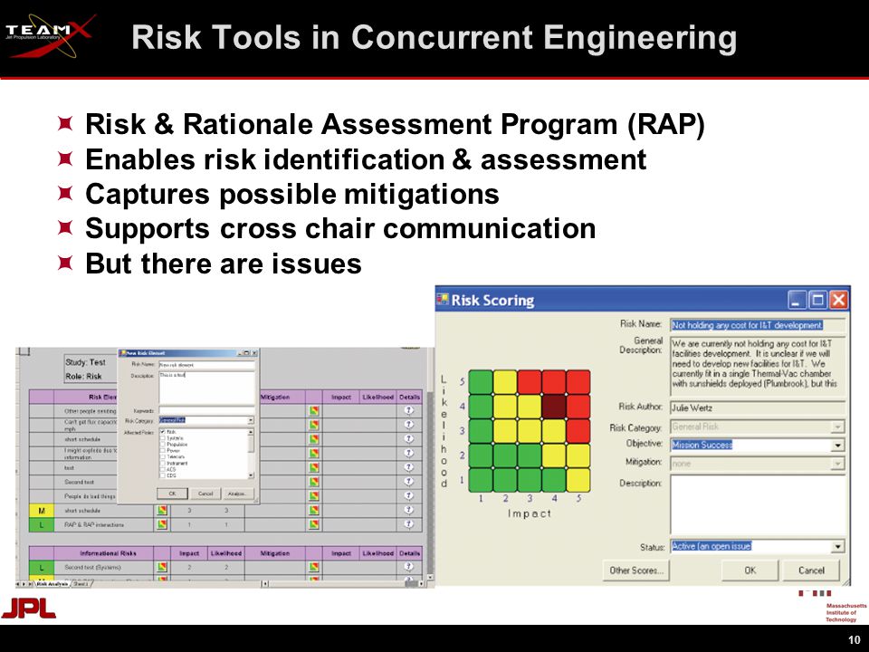Open mitigation scoring icon for 'Second test (Systems)' row

[314, 567]
